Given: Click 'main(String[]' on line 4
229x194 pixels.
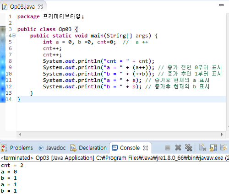Looking at the screenshot, I should (x=111, y=36).
